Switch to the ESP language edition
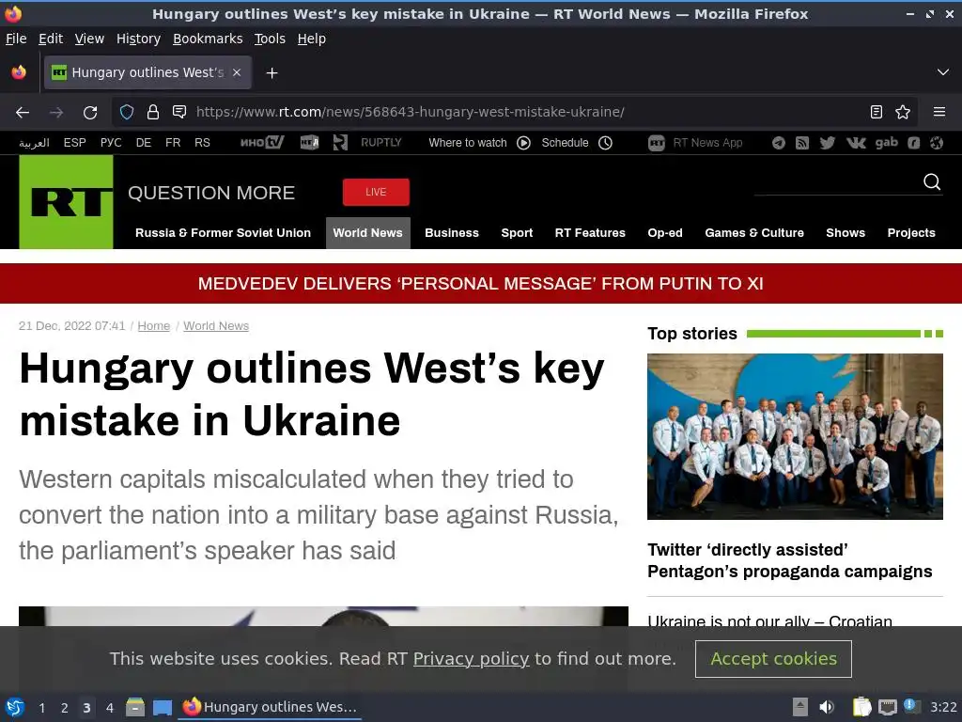962x722 pixels. coord(75,143)
